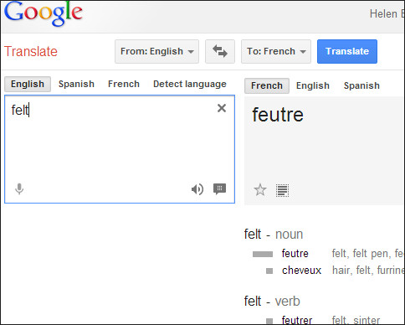
Task: Select French as the source language
Action: tap(124, 84)
